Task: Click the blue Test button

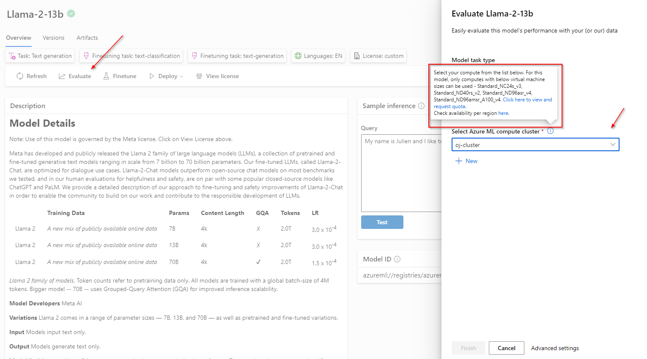Action: click(382, 222)
